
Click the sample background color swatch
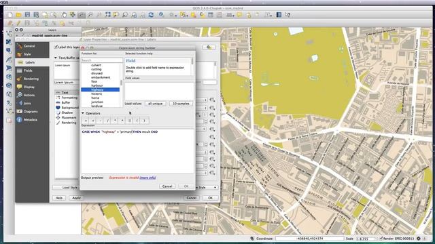click(210, 83)
